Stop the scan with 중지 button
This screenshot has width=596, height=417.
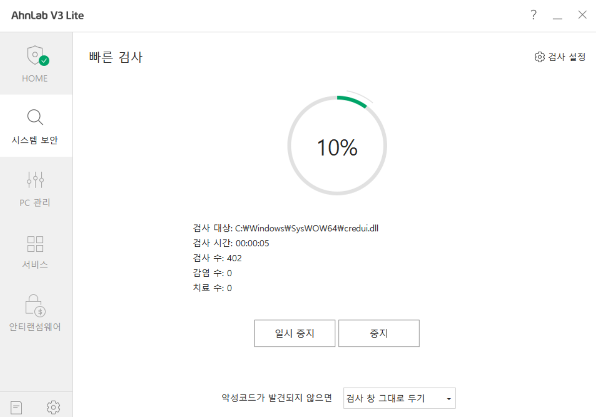point(379,333)
